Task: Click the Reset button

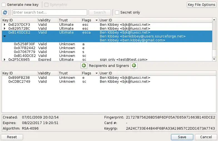Action: click(x=12, y=137)
